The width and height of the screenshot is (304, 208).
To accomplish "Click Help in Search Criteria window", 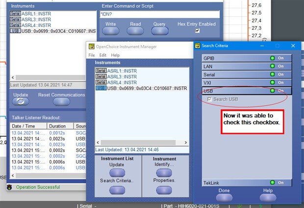I will click(268, 198).
